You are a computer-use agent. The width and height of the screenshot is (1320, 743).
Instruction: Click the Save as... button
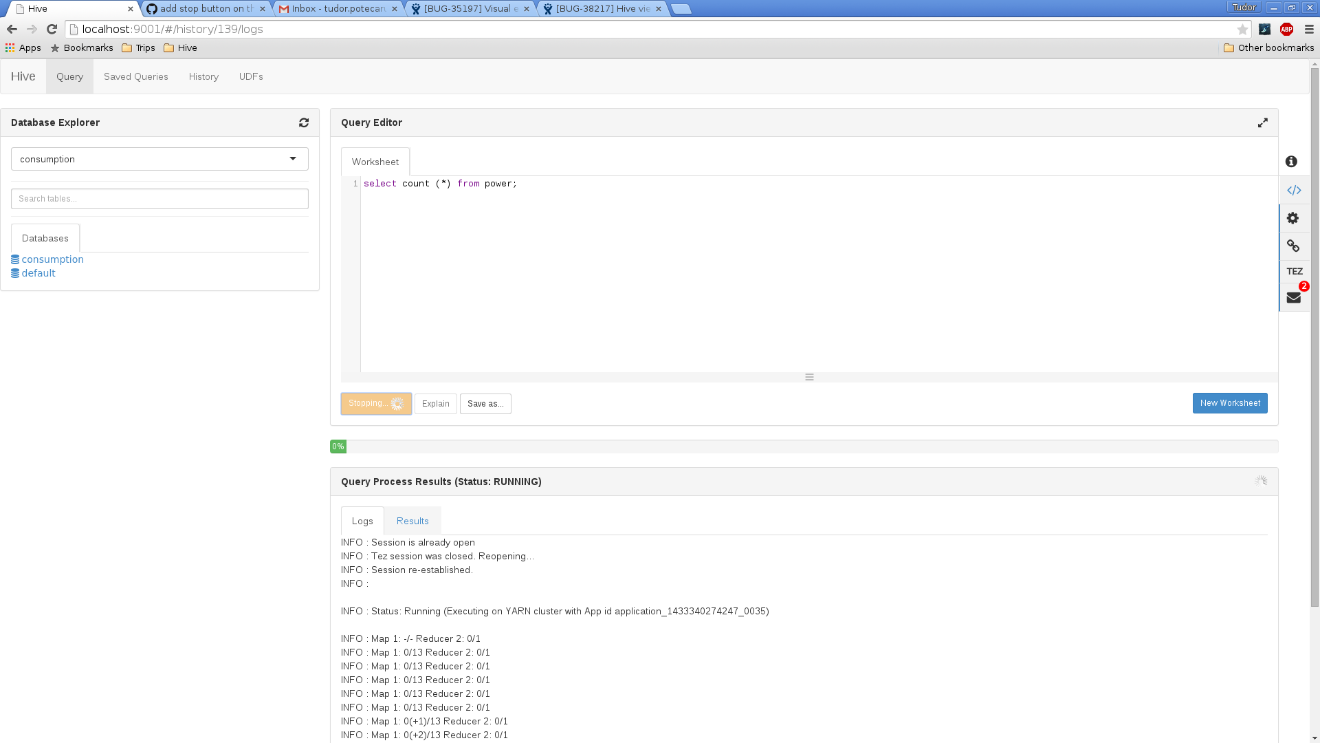(485, 404)
